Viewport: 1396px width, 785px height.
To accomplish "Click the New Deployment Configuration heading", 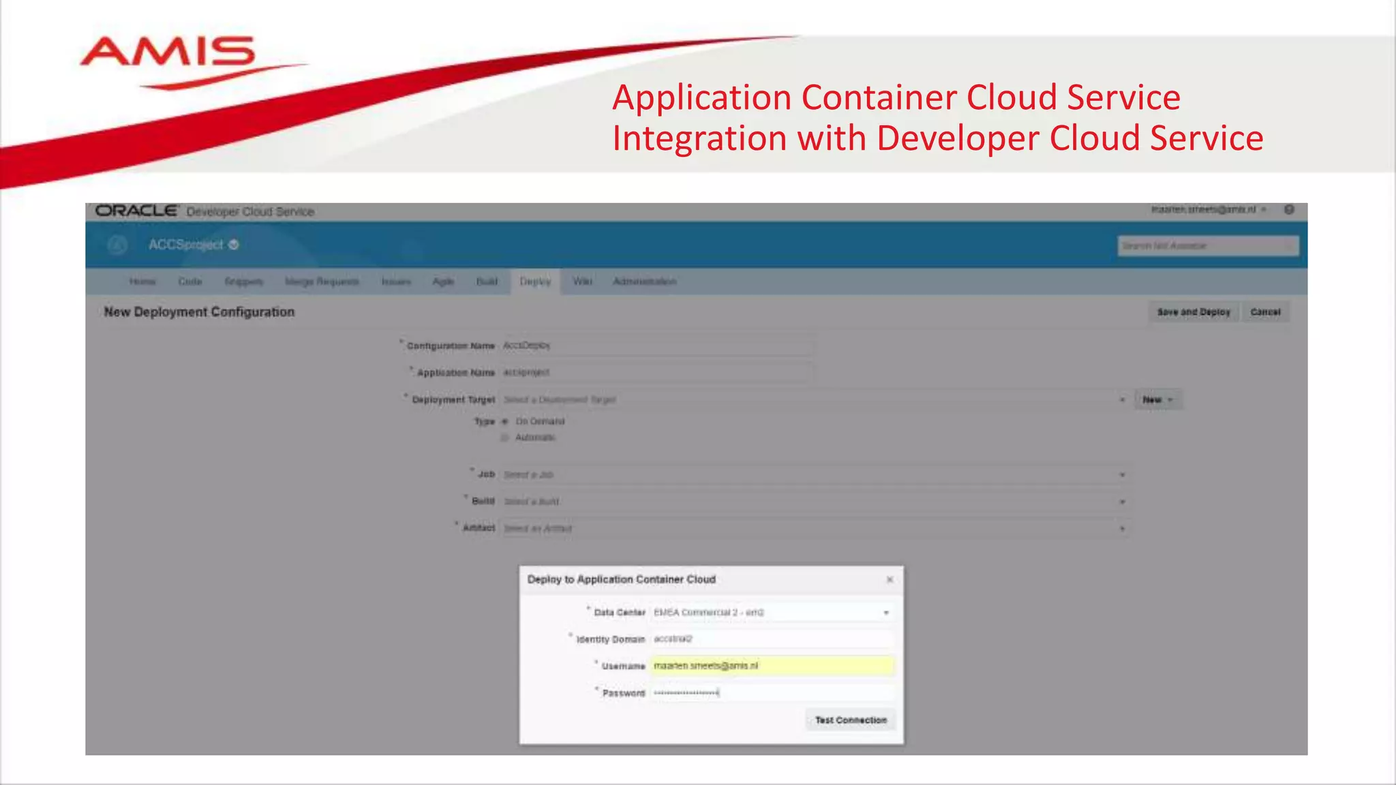I will (x=199, y=312).
